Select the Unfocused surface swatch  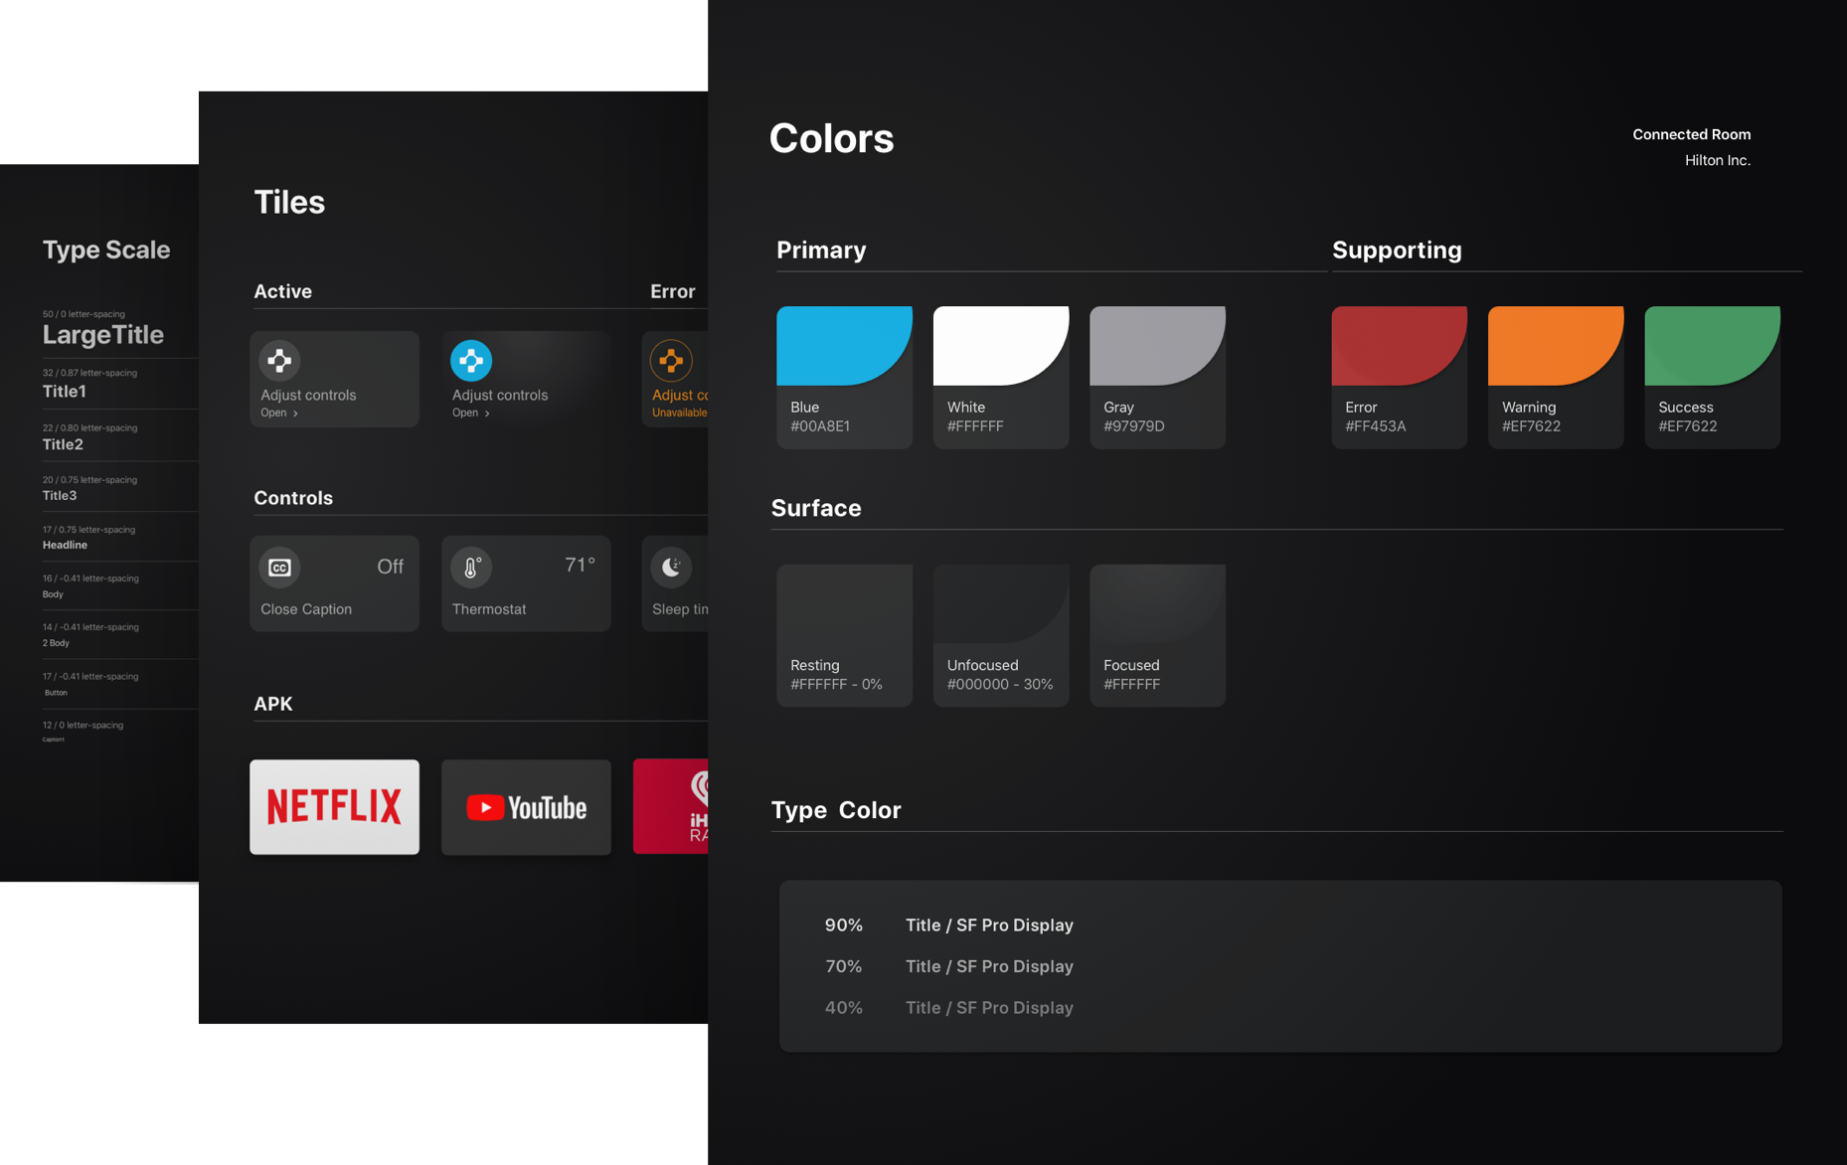pos(1001,635)
